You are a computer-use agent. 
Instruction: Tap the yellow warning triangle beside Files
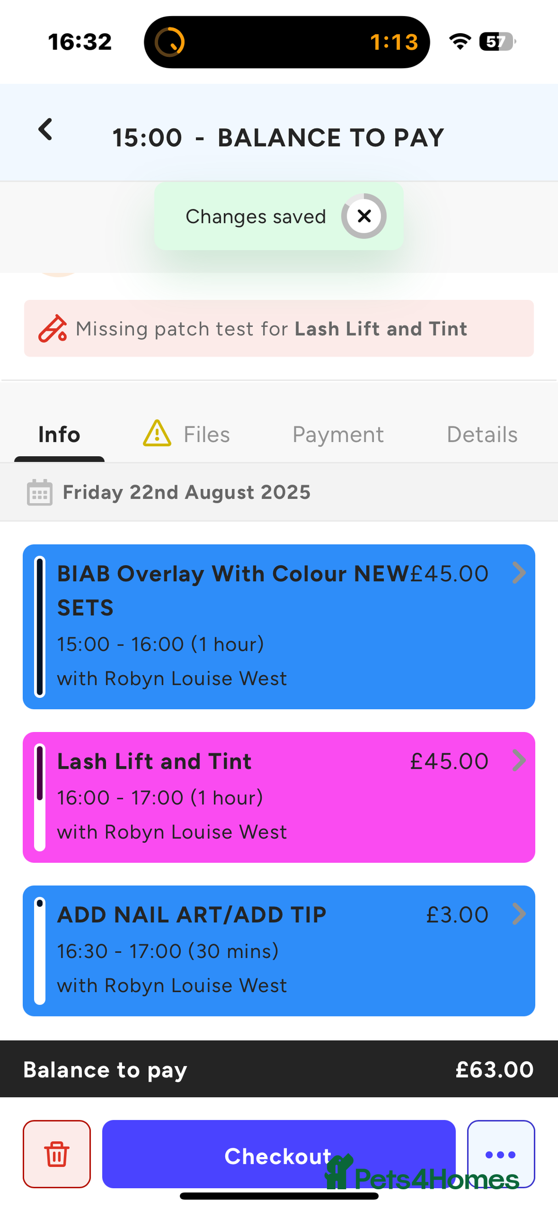tap(157, 433)
